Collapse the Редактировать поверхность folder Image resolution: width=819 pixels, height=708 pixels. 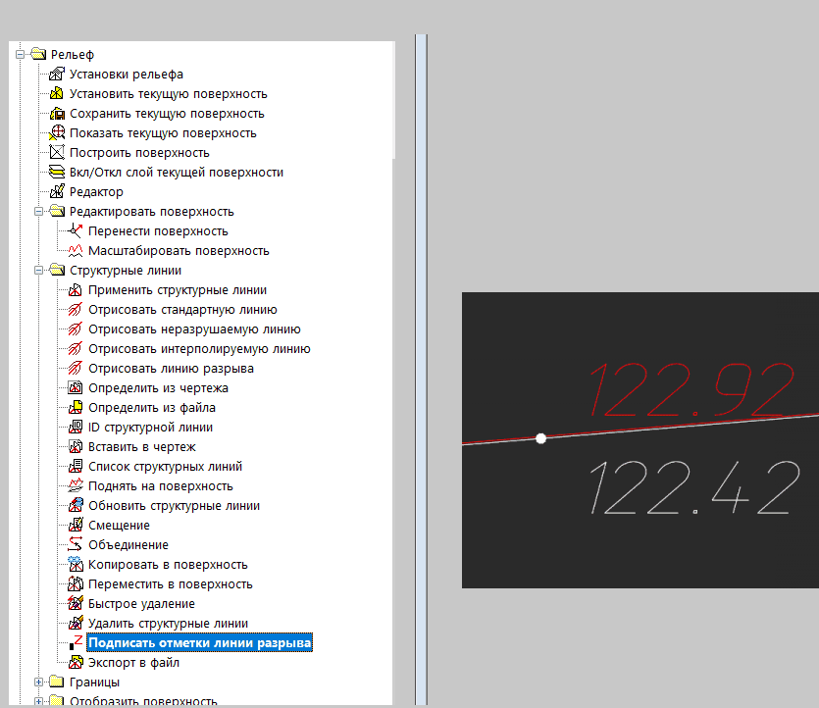(x=39, y=212)
